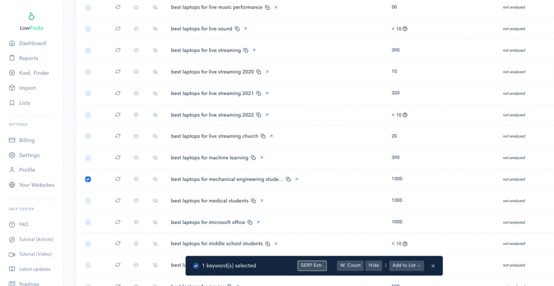Open 'best laptops for live streaming' external link
The image size is (554, 286).
(254, 50)
